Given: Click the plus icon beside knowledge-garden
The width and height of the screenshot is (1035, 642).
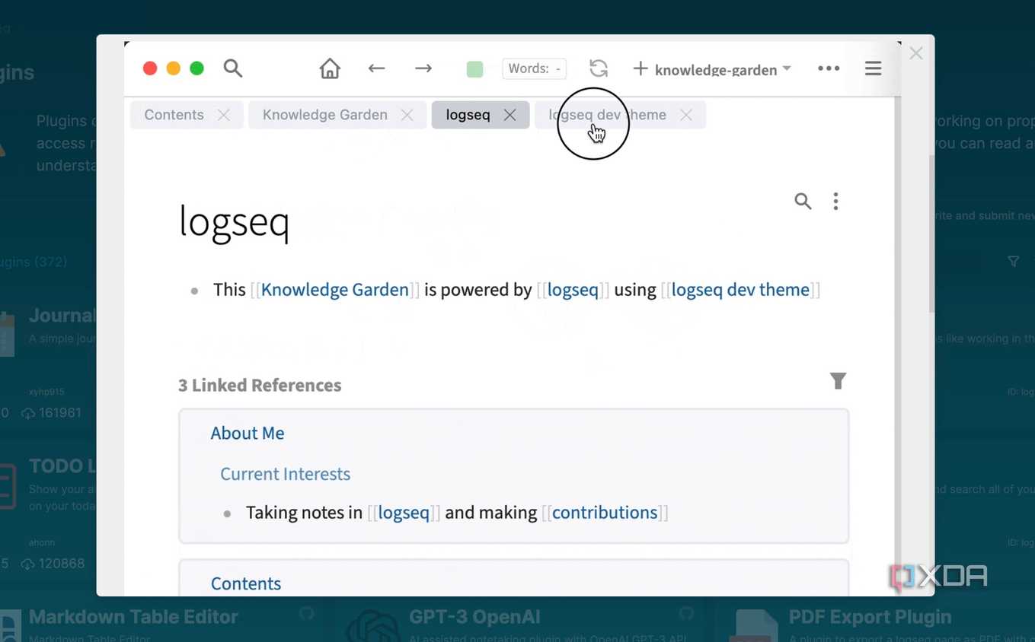Looking at the screenshot, I should tap(640, 68).
